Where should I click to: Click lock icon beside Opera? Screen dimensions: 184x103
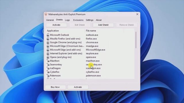48,57
